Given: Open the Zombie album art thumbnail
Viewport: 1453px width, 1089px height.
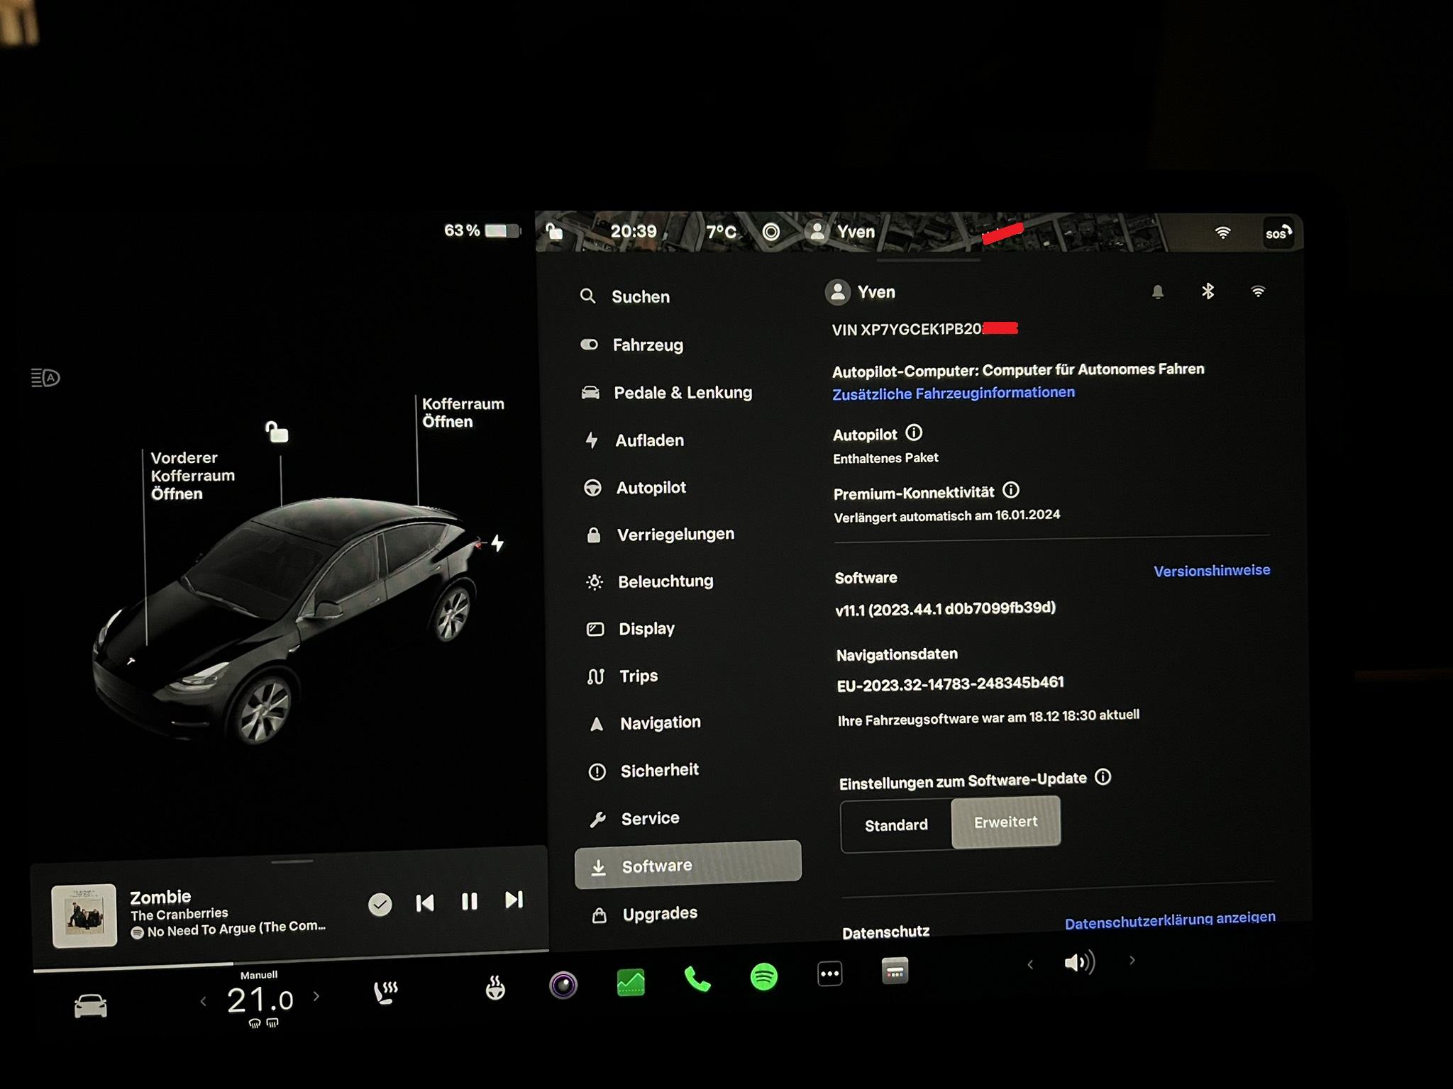Looking at the screenshot, I should [84, 915].
